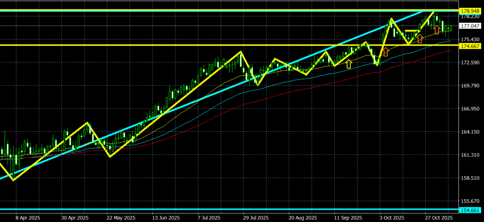484x222 pixels.
Task: Click the yellow up-arrow near 11 Sep 2025
Action: point(349,64)
